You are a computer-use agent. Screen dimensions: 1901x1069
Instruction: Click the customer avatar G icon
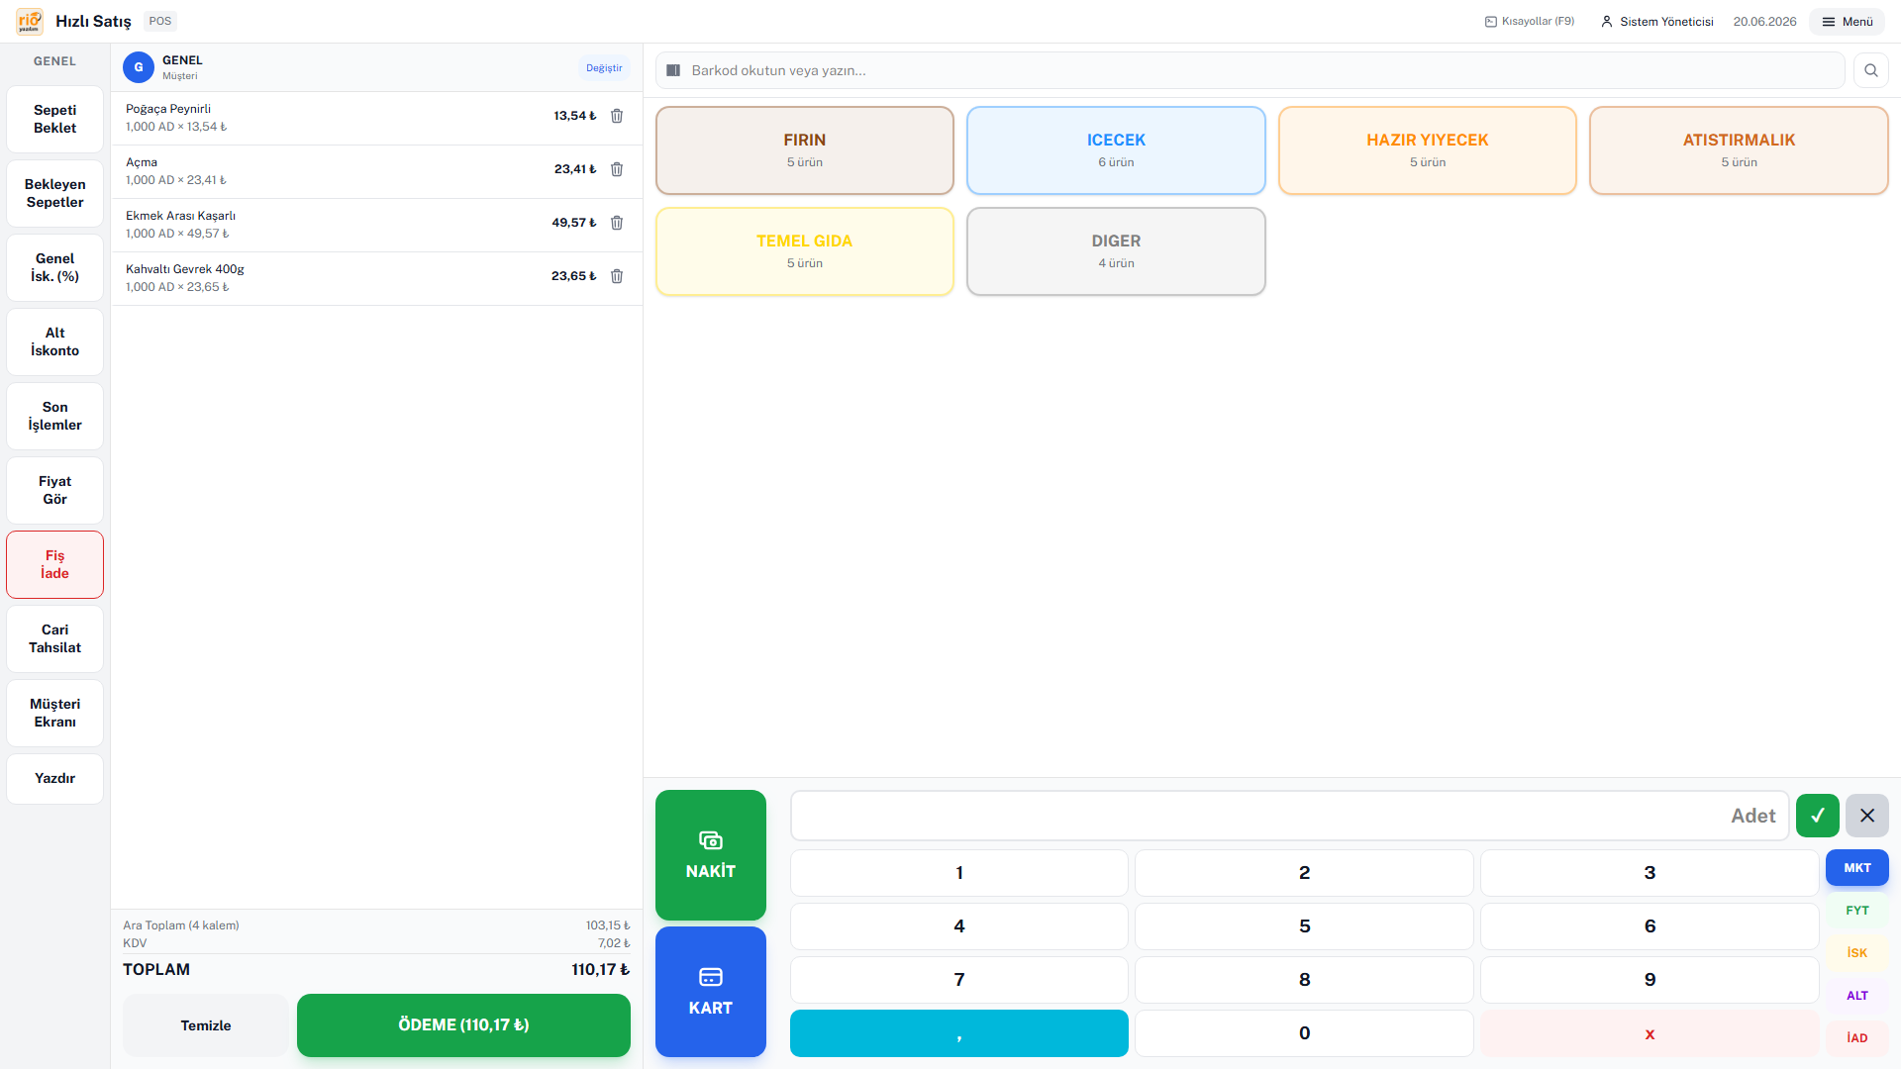click(139, 67)
